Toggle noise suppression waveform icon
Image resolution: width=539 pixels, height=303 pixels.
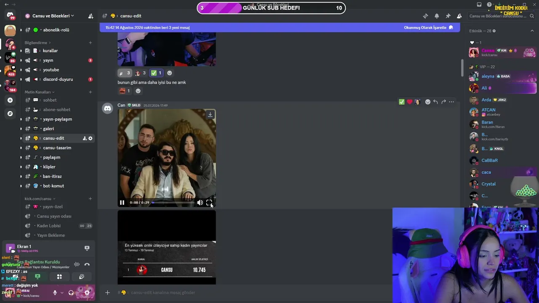pos(77,264)
